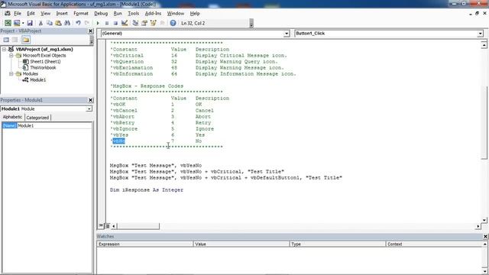The height and width of the screenshot is (275, 489).
Task: Close the Properties - Module1 panel
Action: coord(90,100)
